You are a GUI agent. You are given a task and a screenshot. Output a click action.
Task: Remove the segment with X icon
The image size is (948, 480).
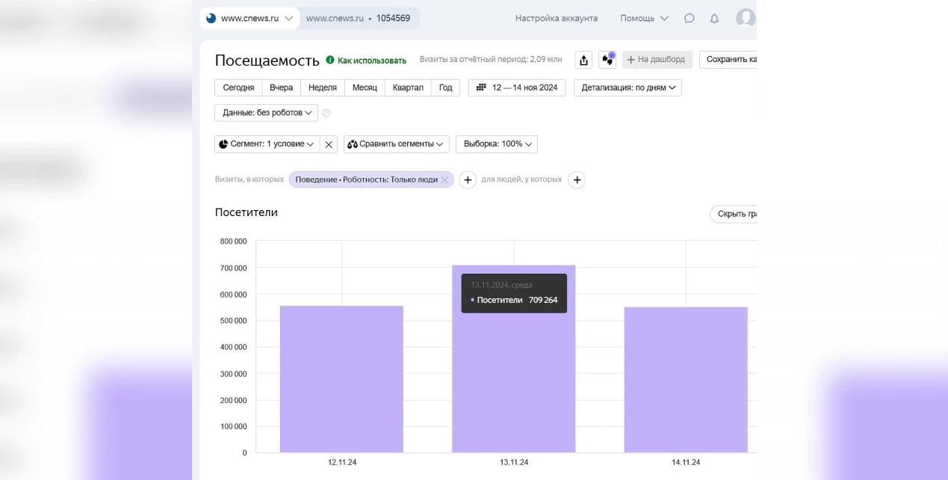[329, 144]
